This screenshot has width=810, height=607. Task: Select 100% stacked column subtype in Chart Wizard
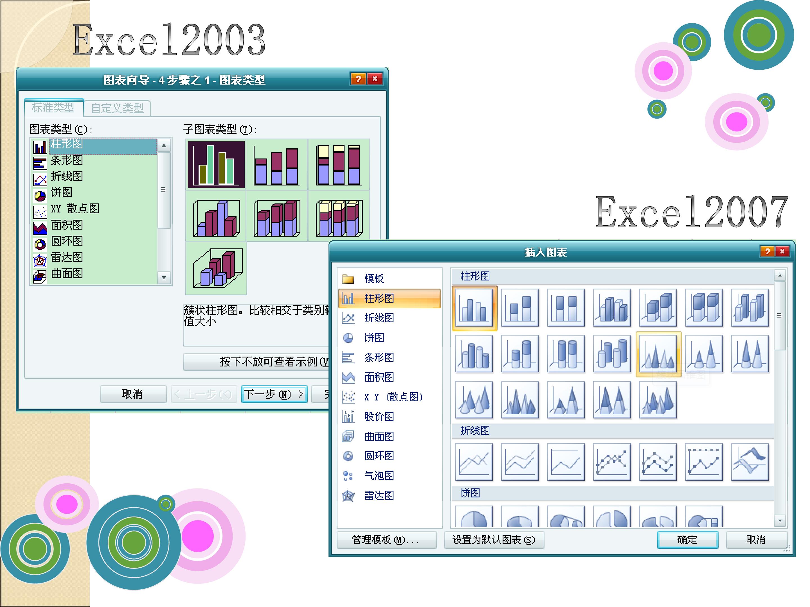coord(339,164)
